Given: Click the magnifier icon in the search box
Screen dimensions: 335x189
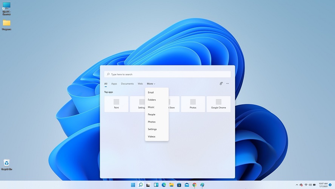Looking at the screenshot, I should point(108,74).
